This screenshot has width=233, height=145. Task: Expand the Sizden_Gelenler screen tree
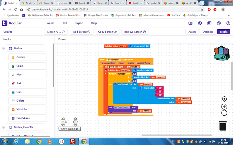(x=4, y=127)
